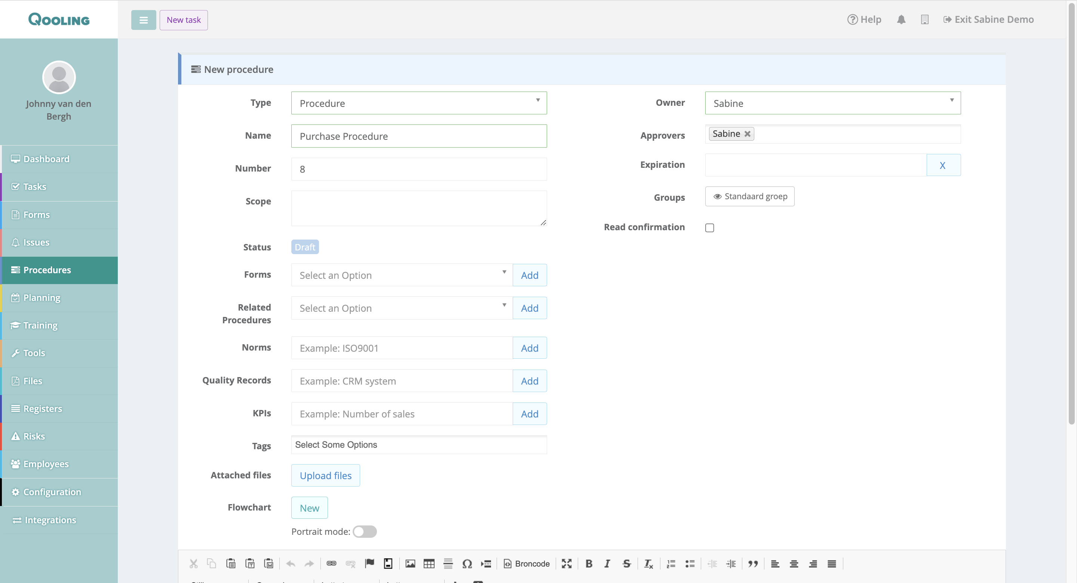Click the hamburger menu toggle button

[x=143, y=20]
